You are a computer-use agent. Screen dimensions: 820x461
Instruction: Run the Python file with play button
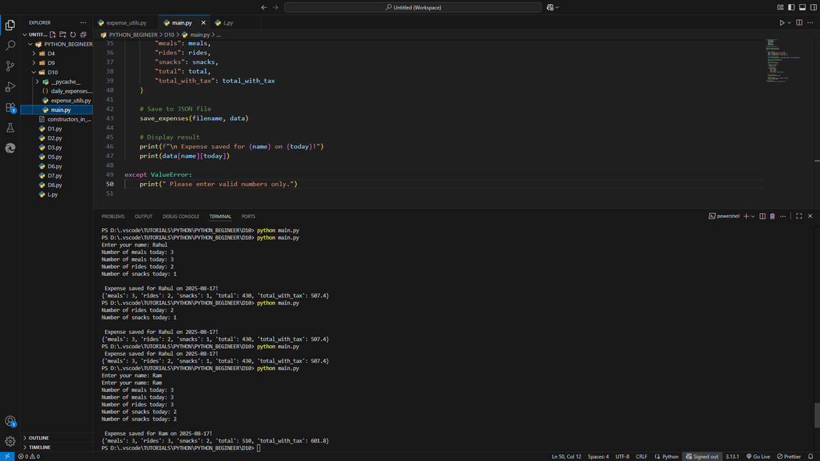pos(781,23)
